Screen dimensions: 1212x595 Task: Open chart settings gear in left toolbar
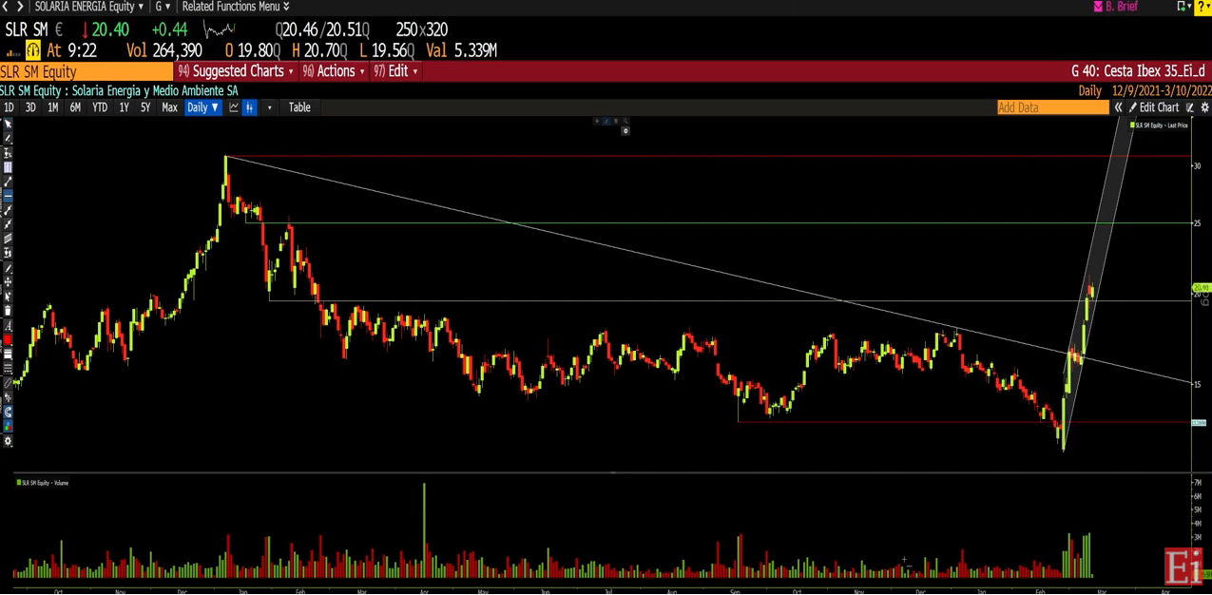pyautogui.click(x=8, y=442)
